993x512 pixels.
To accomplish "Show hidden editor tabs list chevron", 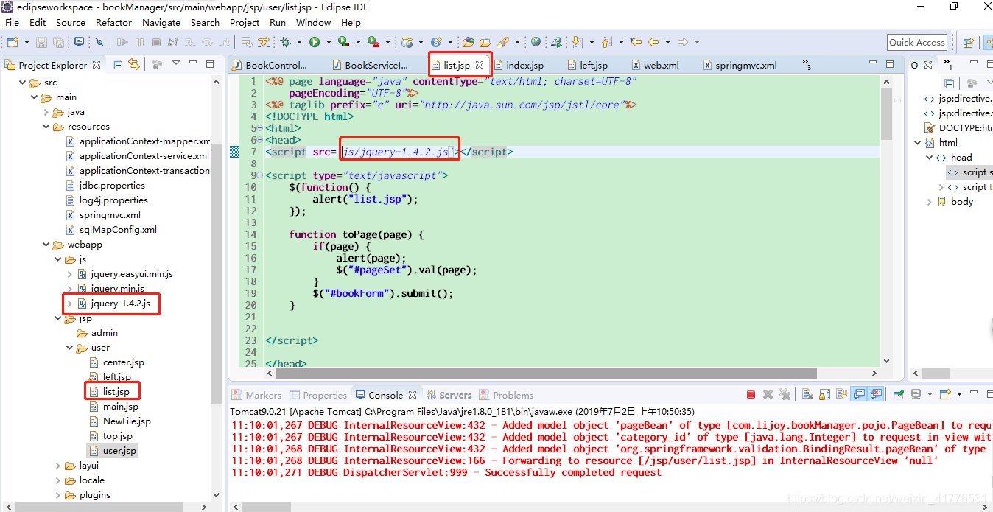I will pyautogui.click(x=806, y=65).
